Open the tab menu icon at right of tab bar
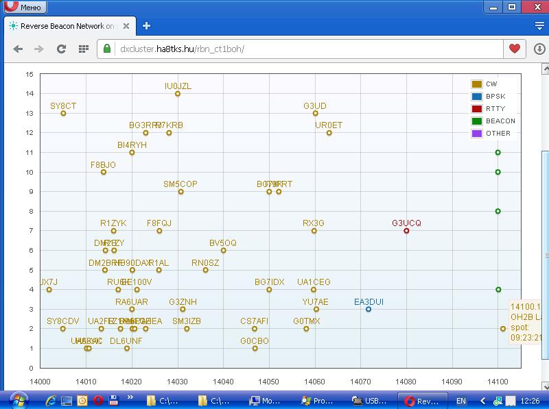The height and width of the screenshot is (409, 549). 539,26
